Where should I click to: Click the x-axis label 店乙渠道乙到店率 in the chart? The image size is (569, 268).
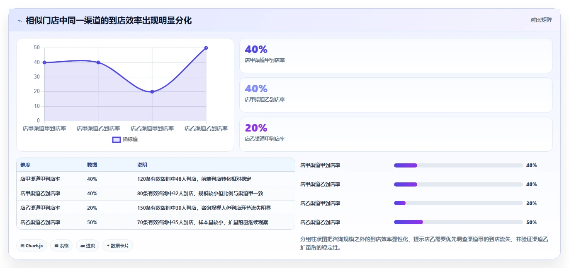click(206, 129)
